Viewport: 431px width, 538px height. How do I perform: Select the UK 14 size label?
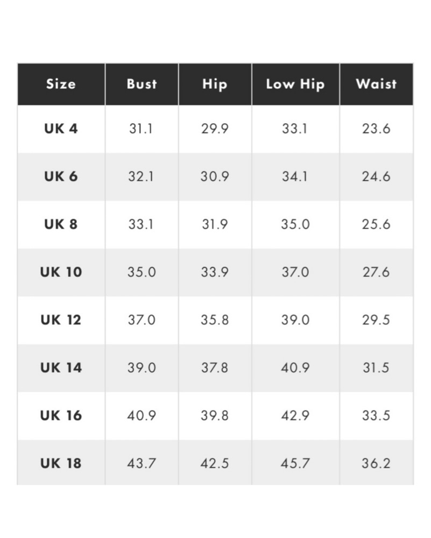[x=61, y=368]
